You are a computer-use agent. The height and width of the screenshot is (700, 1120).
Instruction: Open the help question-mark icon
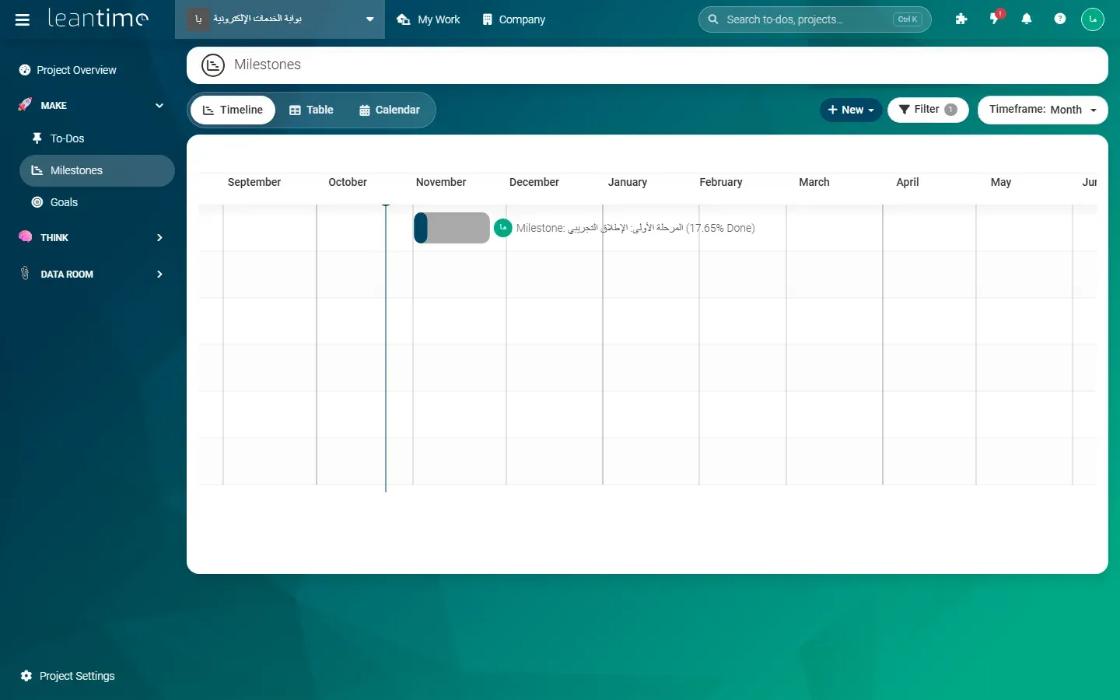(x=1060, y=19)
